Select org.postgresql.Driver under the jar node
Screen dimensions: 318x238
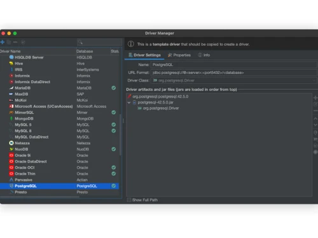tap(158, 108)
